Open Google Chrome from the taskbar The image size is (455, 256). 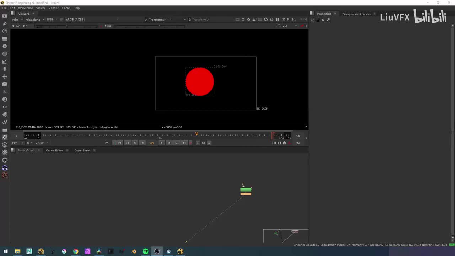pyautogui.click(x=76, y=251)
